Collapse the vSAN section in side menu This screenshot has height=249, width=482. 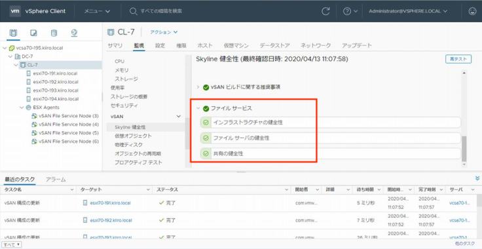pyautogui.click(x=178, y=116)
